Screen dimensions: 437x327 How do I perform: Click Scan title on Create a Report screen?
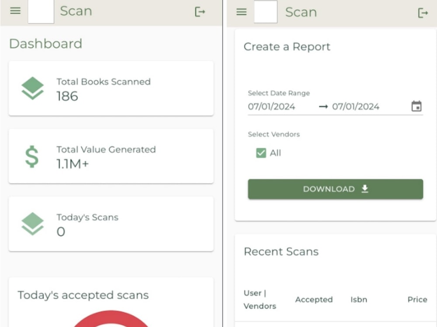tap(301, 12)
